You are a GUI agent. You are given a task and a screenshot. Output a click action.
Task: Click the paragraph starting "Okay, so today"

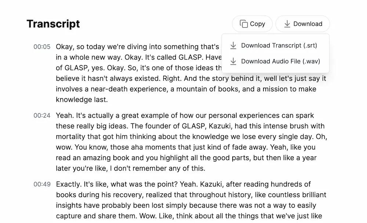191,73
